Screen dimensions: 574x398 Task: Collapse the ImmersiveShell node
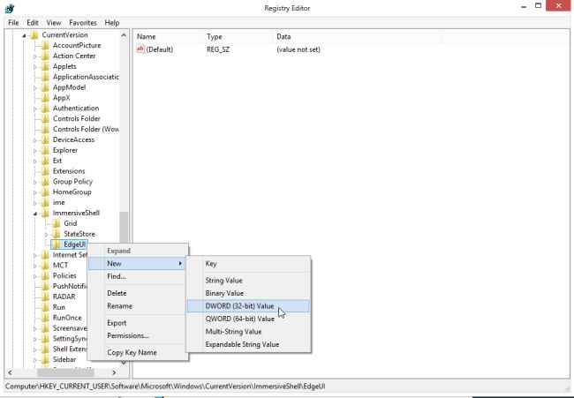pyautogui.click(x=35, y=214)
